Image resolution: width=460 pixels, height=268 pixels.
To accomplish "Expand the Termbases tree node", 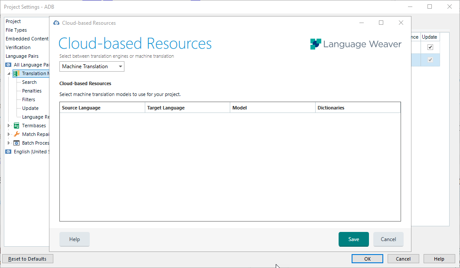I will (8, 125).
